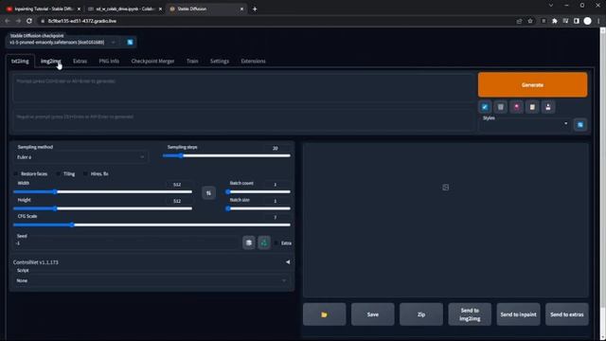Adjust the Batch count slider

tap(258, 191)
